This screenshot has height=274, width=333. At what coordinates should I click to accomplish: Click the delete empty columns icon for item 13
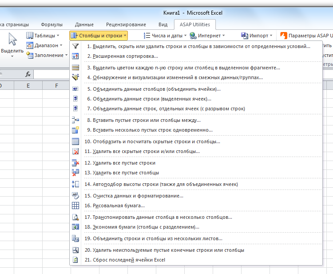tap(75, 173)
